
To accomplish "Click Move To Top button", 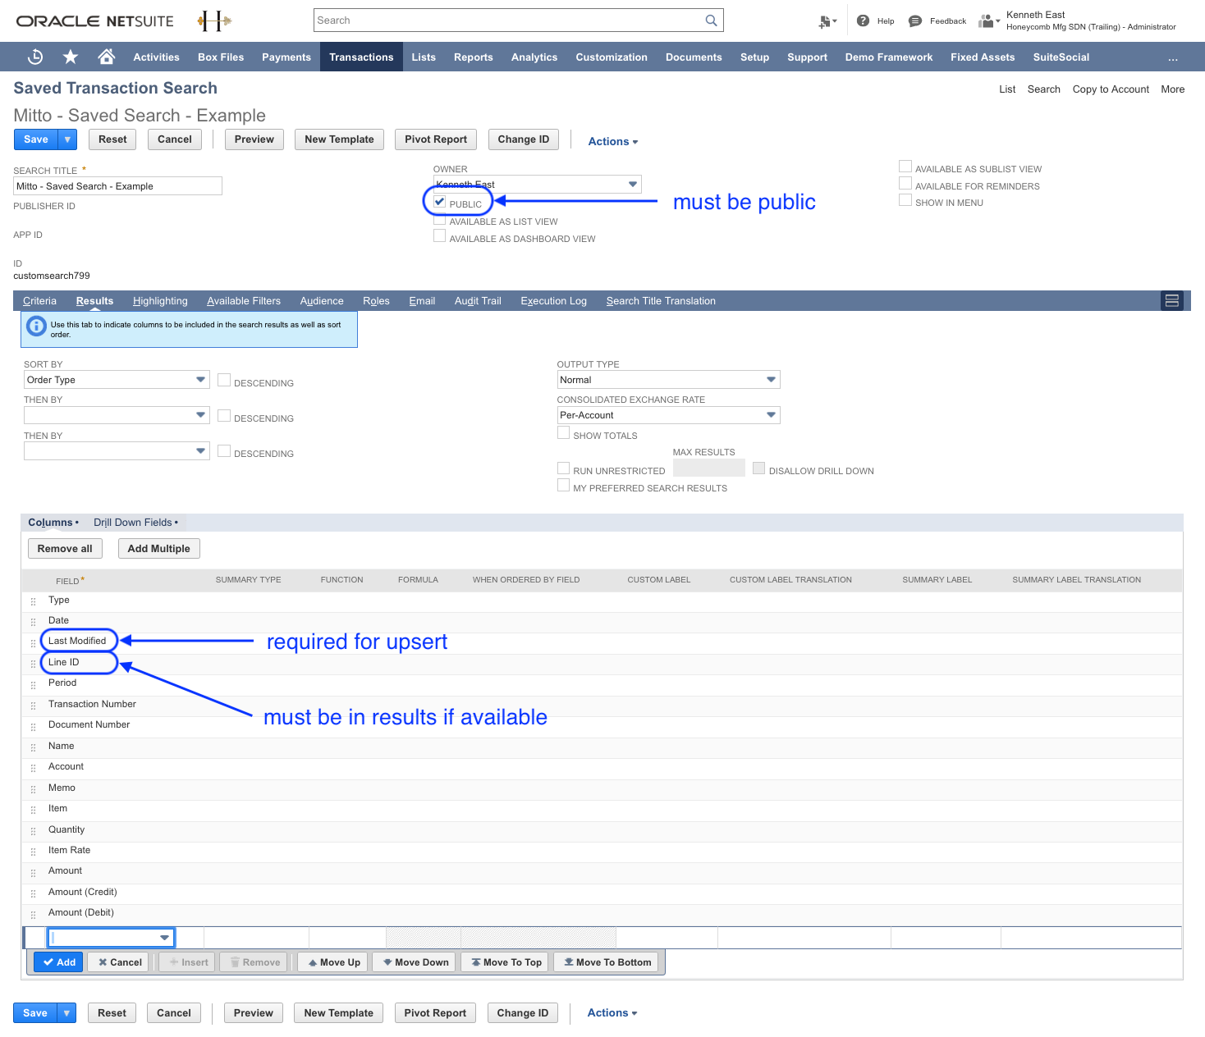I will pos(506,962).
